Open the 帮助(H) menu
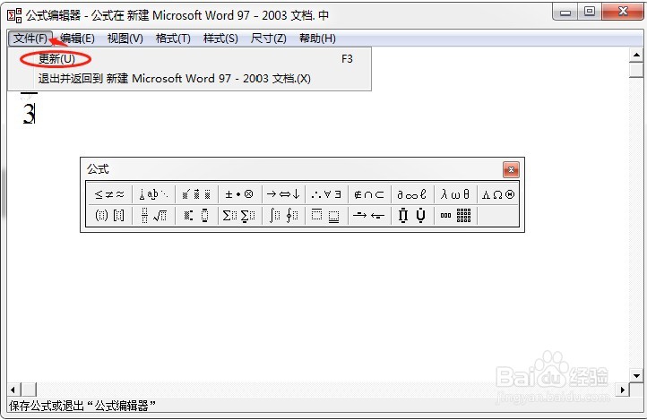 pyautogui.click(x=317, y=39)
